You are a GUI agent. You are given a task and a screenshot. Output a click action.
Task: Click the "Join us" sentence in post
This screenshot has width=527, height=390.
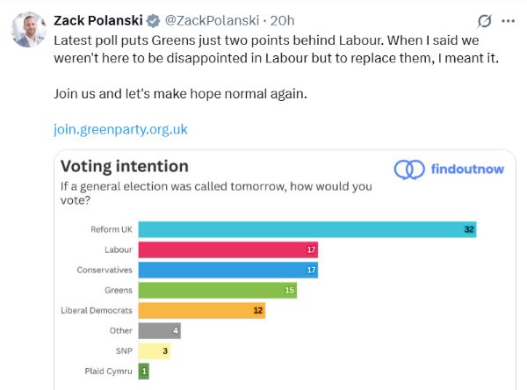point(181,94)
